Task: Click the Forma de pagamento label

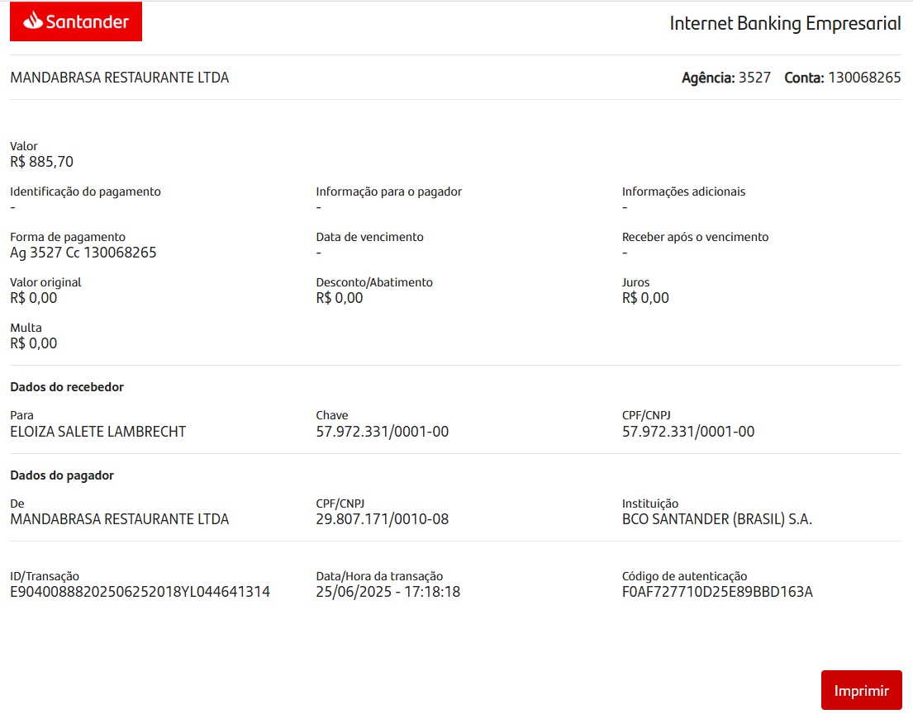Action: click(x=68, y=237)
